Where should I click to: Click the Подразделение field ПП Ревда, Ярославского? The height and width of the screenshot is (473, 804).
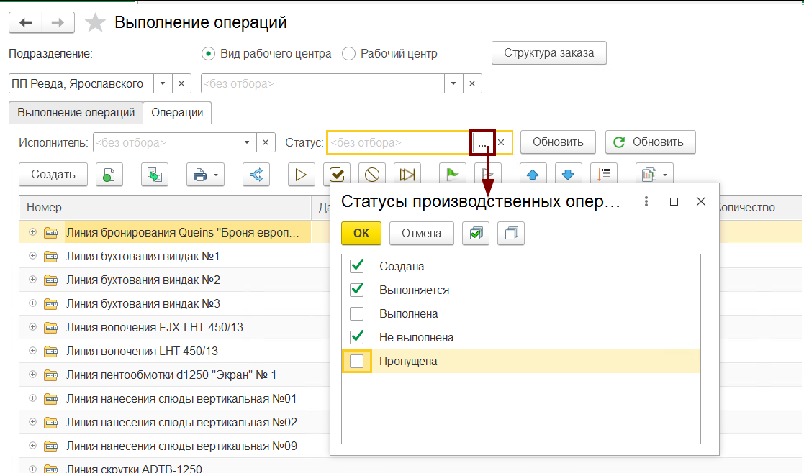pos(81,83)
